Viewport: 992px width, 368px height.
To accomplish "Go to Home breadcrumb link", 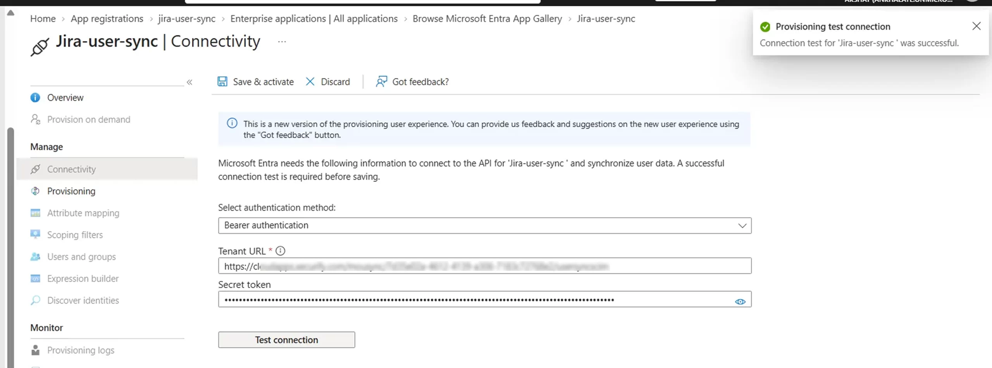I will tap(43, 19).
